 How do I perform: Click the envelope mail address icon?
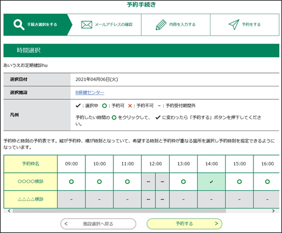pos(87,25)
